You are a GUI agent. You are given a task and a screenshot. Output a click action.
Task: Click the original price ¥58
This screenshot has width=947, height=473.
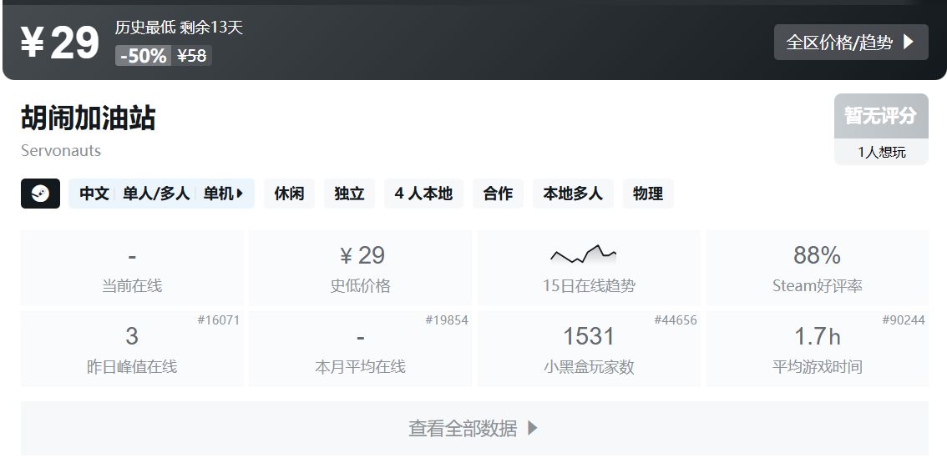tap(191, 56)
